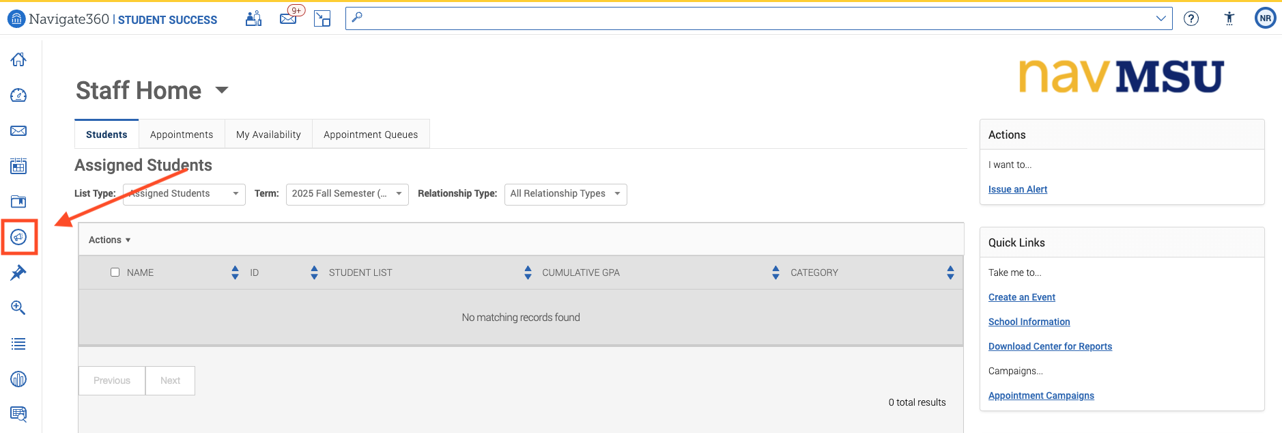Viewport: 1282px width, 433px height.
Task: Open the appointment people icon in header
Action: (254, 18)
